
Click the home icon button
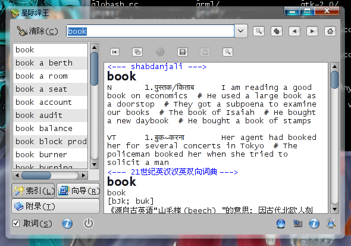click(x=330, y=31)
